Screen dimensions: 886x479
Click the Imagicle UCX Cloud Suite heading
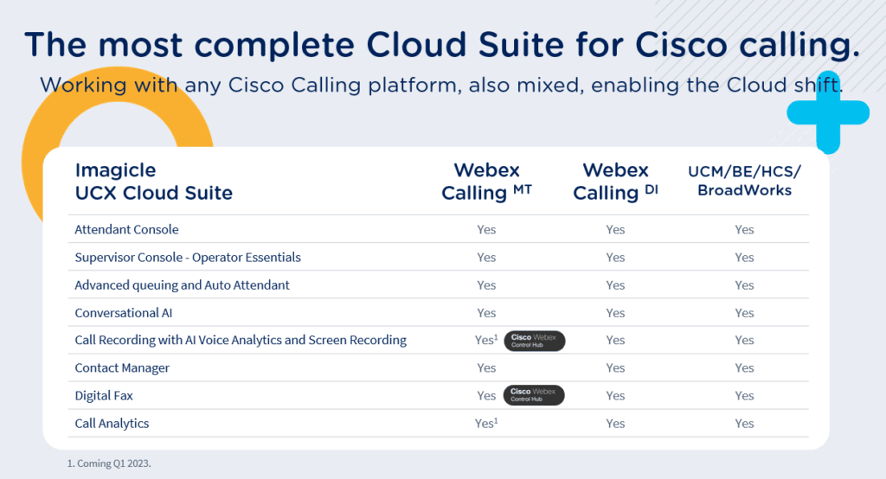[153, 182]
